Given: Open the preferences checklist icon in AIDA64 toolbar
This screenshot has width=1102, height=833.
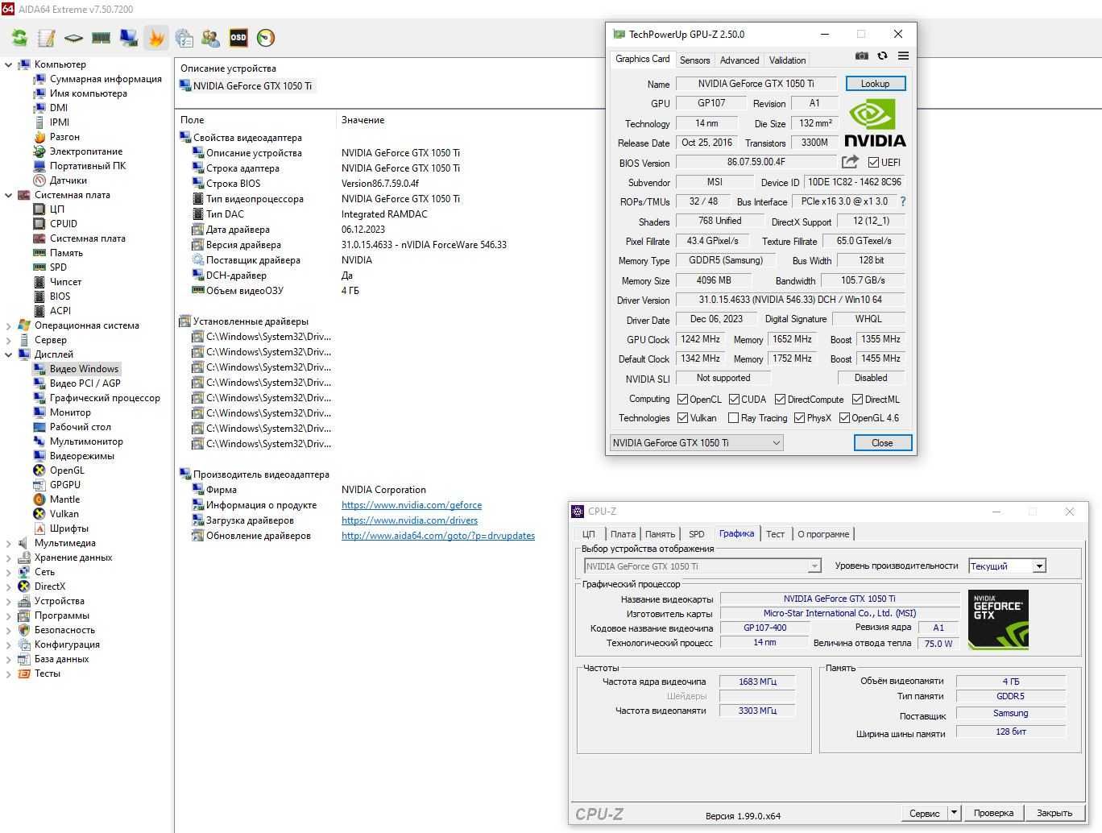Looking at the screenshot, I should [x=184, y=38].
